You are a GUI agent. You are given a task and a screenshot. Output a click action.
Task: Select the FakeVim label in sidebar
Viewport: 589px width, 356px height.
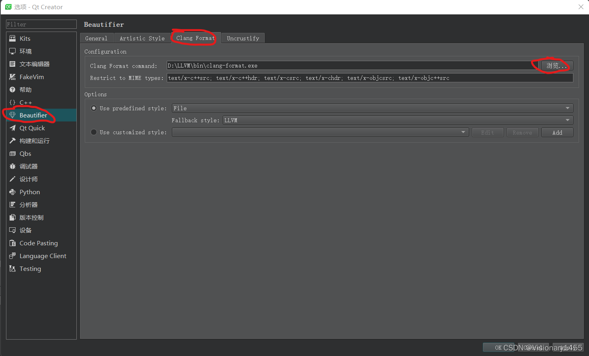click(x=32, y=77)
